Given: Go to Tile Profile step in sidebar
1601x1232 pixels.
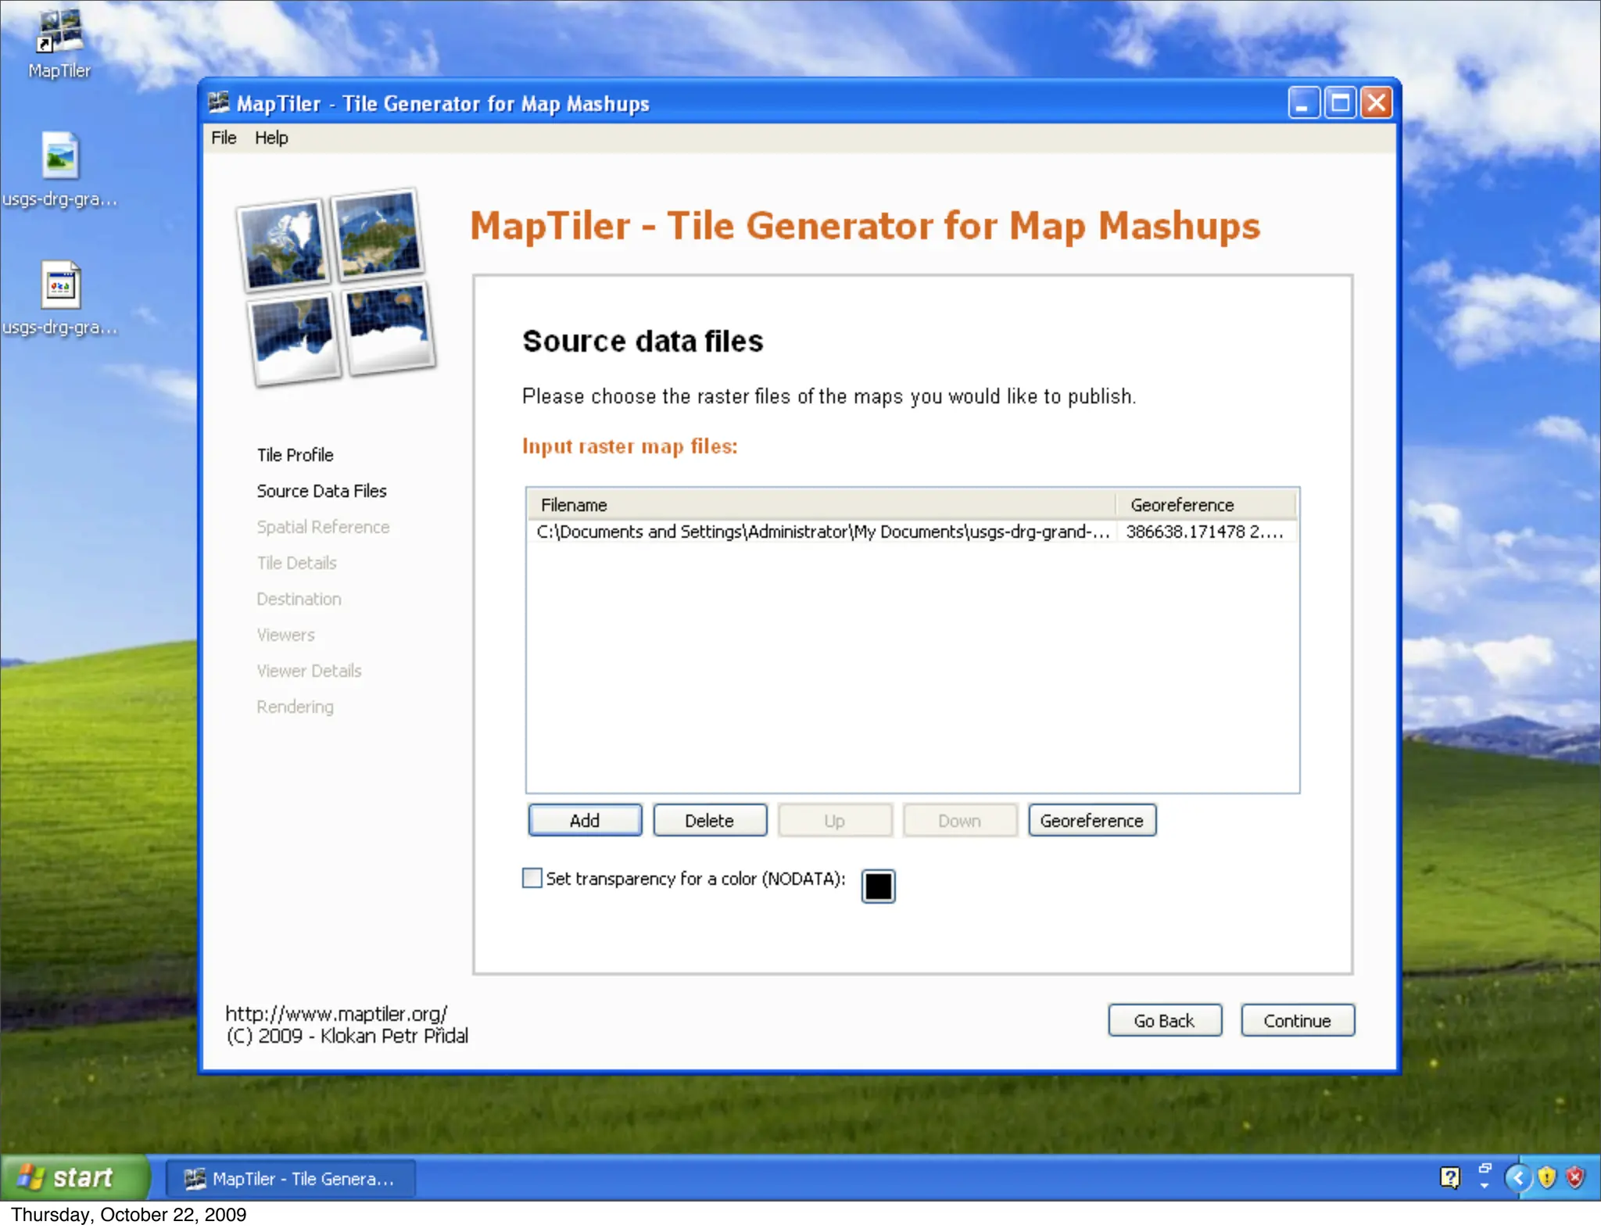Looking at the screenshot, I should pyautogui.click(x=295, y=455).
